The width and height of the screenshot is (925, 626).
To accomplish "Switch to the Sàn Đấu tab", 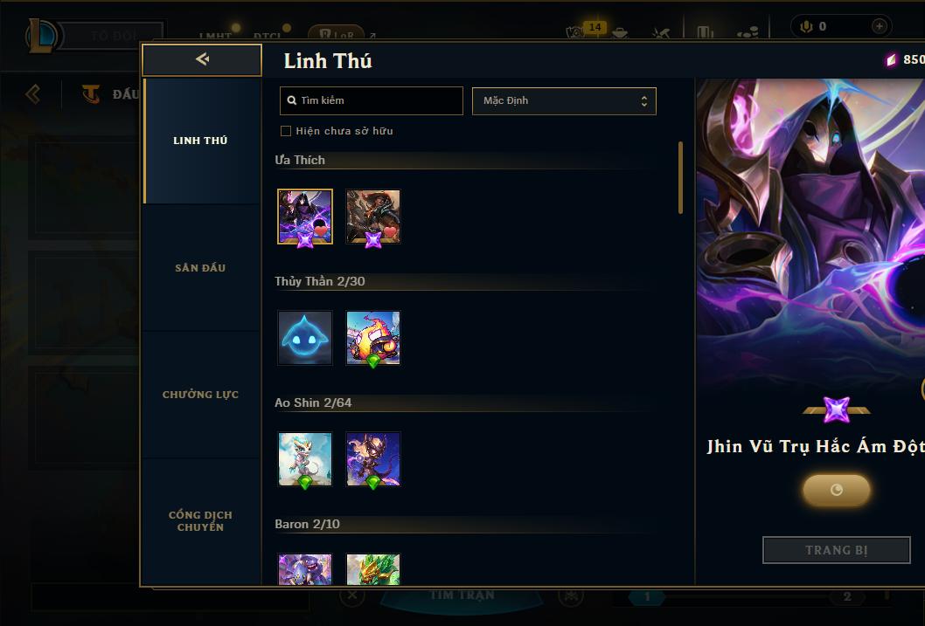I will pyautogui.click(x=200, y=268).
